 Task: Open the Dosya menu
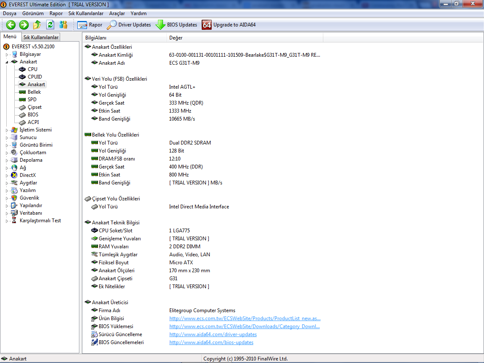[10, 13]
